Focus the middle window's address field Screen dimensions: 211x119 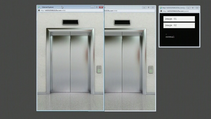click(130, 11)
